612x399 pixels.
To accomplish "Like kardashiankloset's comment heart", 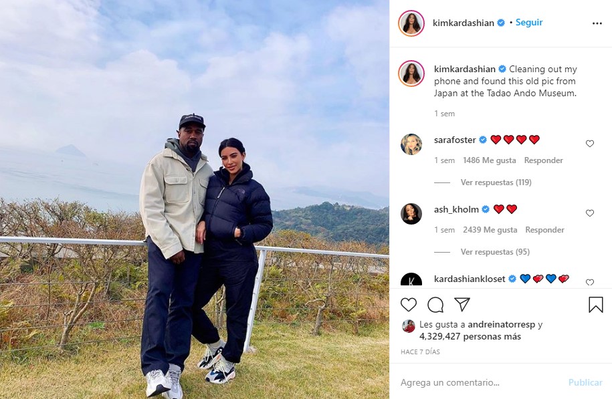I will click(x=590, y=282).
